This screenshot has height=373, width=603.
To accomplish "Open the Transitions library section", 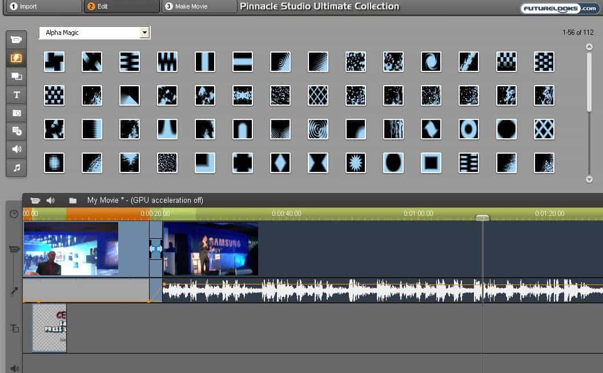I will pyautogui.click(x=16, y=58).
